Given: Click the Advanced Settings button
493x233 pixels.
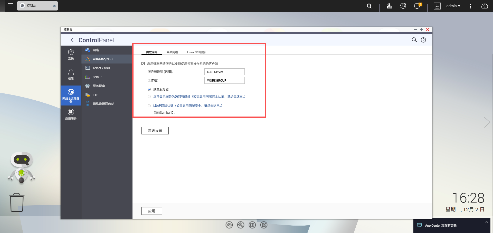Looking at the screenshot, I should coord(155,131).
